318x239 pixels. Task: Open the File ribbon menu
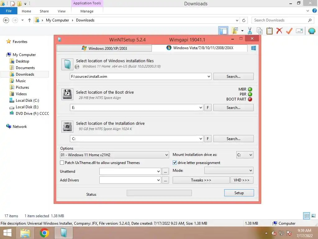pyautogui.click(x=9, y=11)
